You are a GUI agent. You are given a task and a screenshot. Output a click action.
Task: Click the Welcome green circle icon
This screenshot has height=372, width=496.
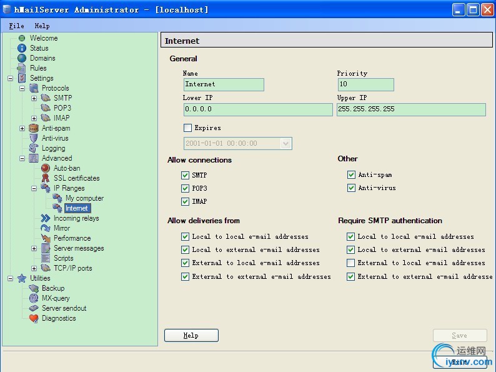coord(22,38)
